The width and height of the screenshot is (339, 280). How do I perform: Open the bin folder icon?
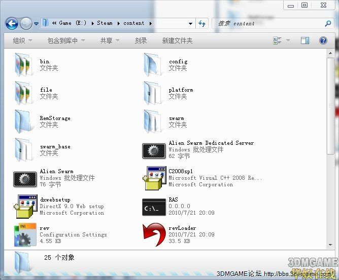pyautogui.click(x=24, y=65)
